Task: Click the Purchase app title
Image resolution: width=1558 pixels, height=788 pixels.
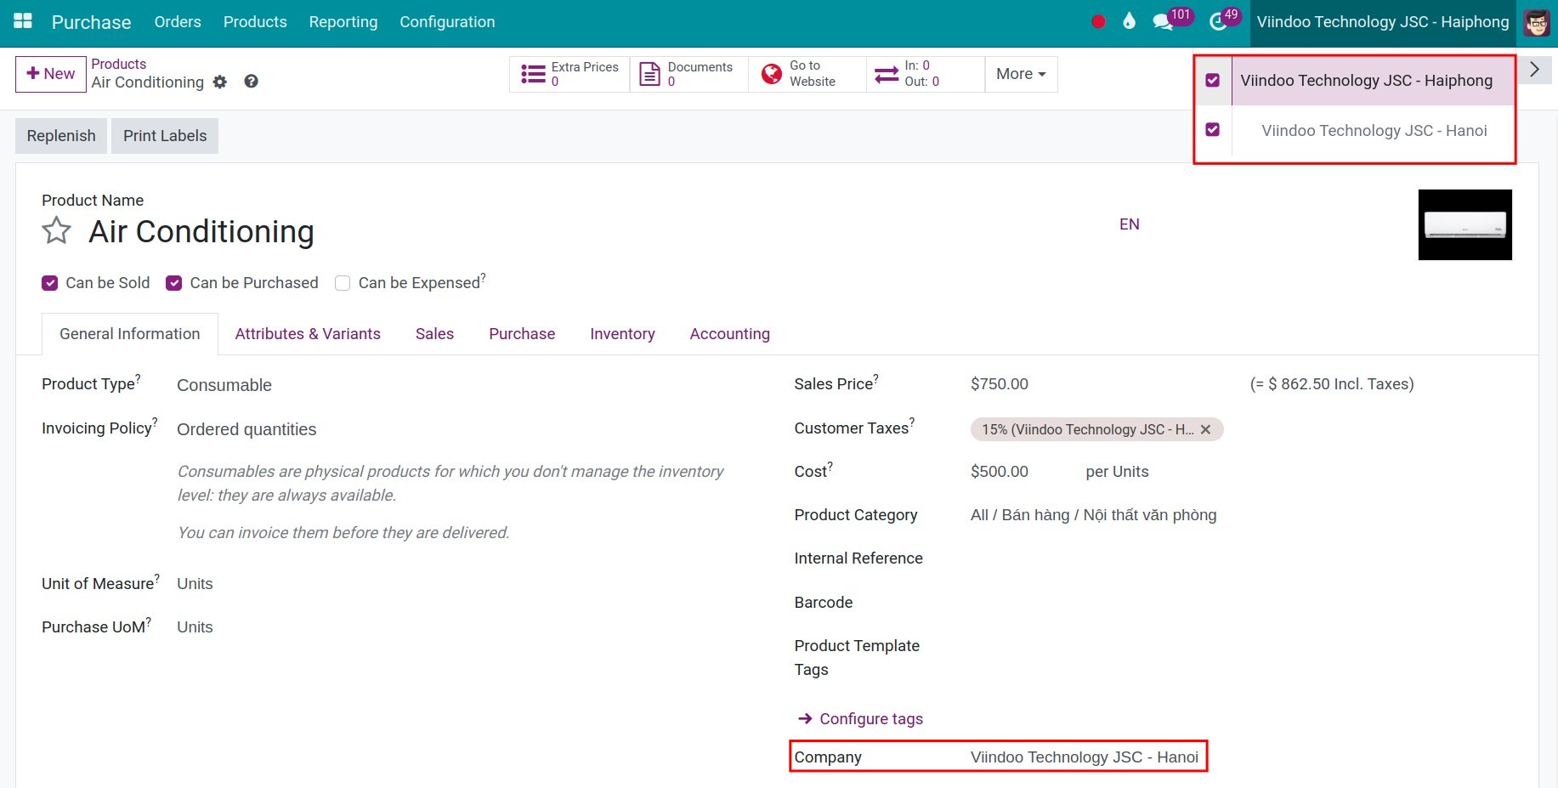Action: [92, 22]
